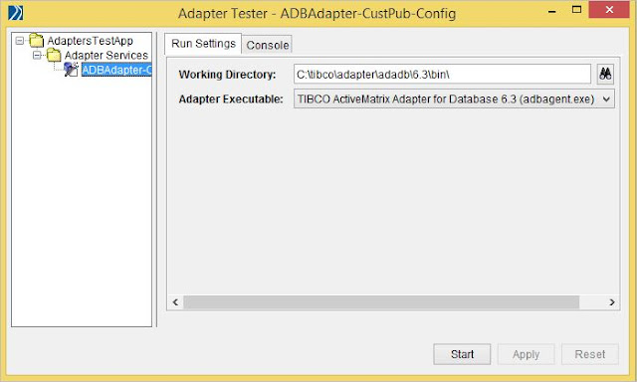Click the Adapter Tester app logo icon
This screenshot has height=382, width=637.
click(x=16, y=13)
